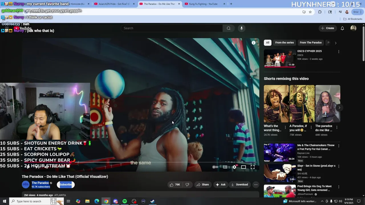
Task: Open Chrome extensions puzzle icon
Action: click(320, 12)
